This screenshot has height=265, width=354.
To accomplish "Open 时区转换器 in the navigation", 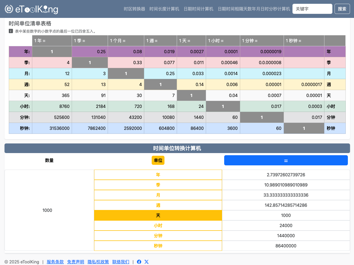I will [x=134, y=9].
